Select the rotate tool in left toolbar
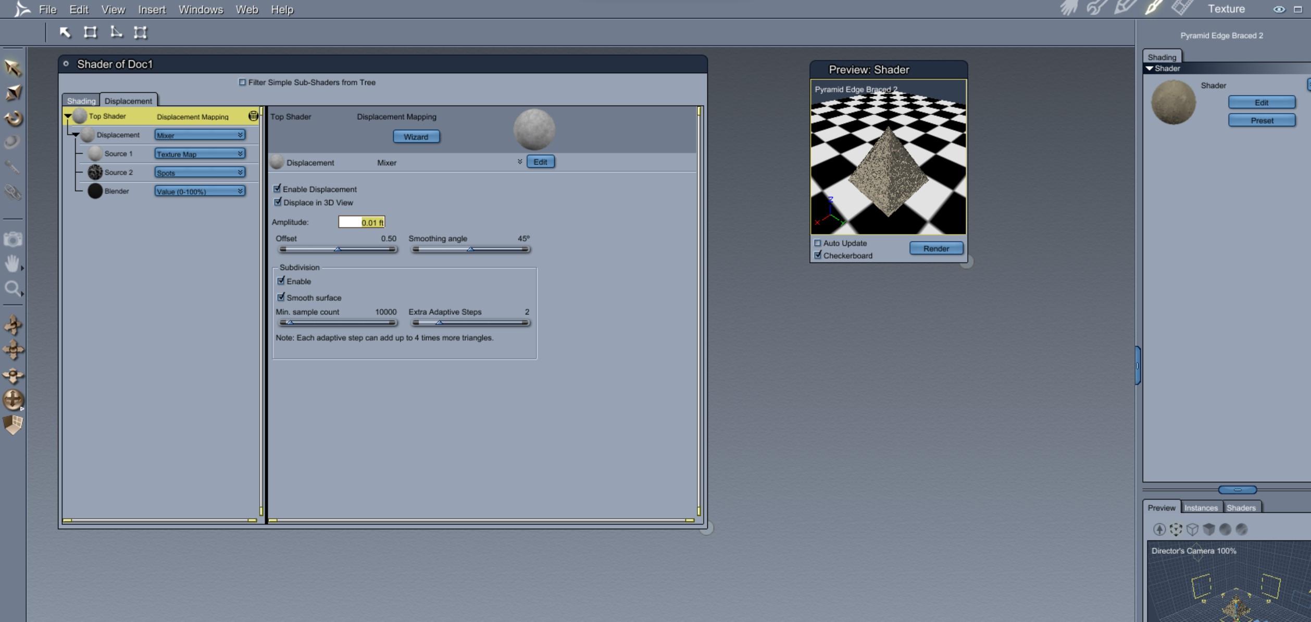 (x=13, y=118)
